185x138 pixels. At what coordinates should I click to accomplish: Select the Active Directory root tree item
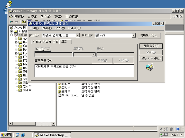pyautogui.click(x=18, y=28)
